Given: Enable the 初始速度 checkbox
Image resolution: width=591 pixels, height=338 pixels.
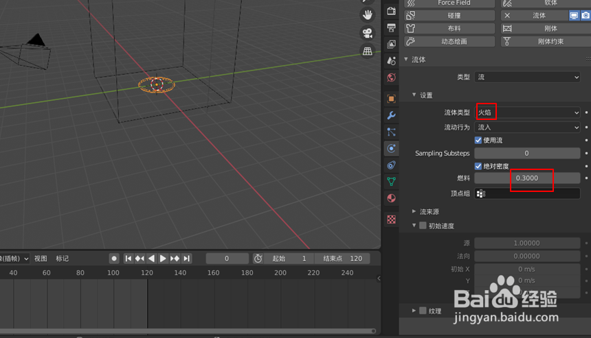Looking at the screenshot, I should pos(423,226).
